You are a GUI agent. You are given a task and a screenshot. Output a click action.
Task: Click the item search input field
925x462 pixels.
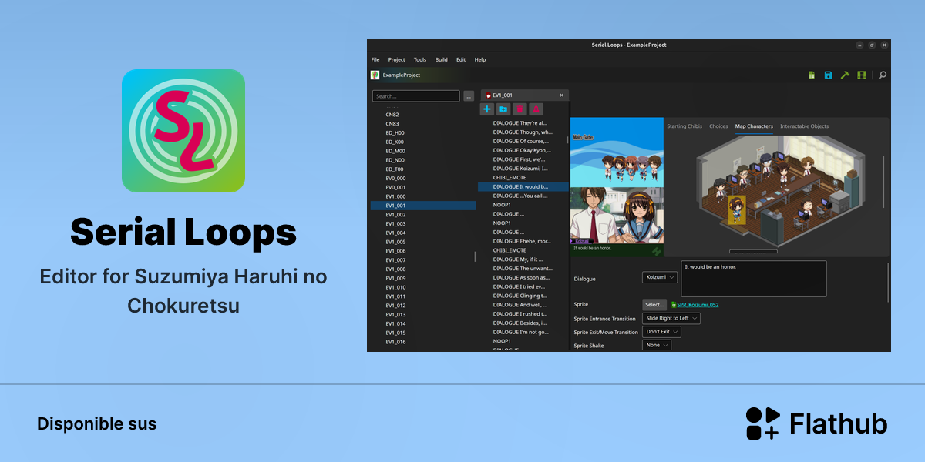point(415,96)
